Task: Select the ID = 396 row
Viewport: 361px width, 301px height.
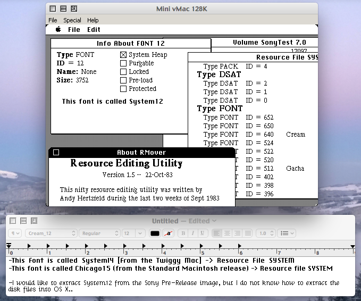Action: (x=255, y=194)
